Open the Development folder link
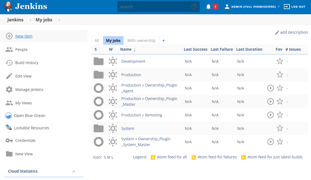Screen dimensions: 311x180 click(133, 61)
